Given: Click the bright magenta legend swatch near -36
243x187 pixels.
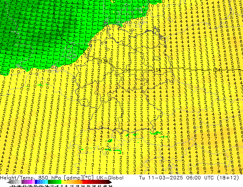Looking at the screenshot, I should (x=31, y=182).
